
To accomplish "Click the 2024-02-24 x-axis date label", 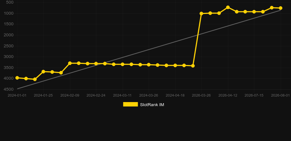I will pyautogui.click(x=96, y=95).
